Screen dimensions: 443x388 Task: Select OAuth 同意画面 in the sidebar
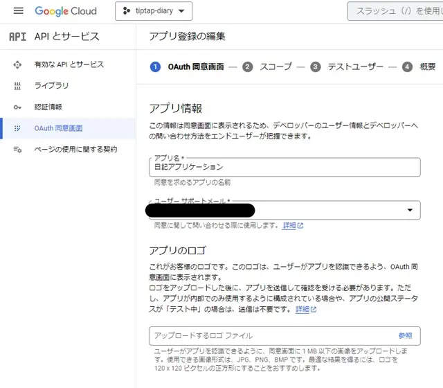(59, 128)
